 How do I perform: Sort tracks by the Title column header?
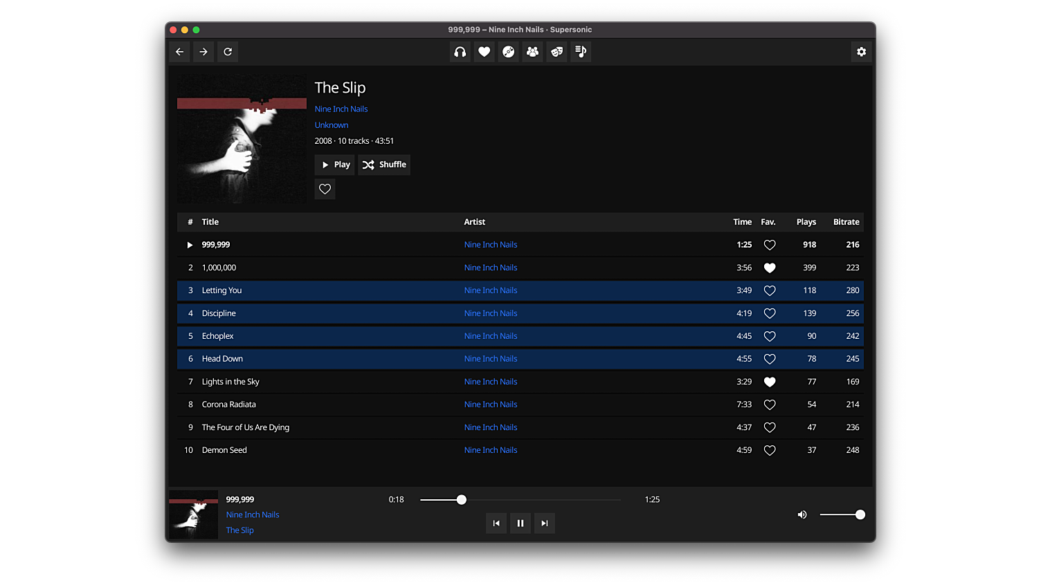pos(210,222)
